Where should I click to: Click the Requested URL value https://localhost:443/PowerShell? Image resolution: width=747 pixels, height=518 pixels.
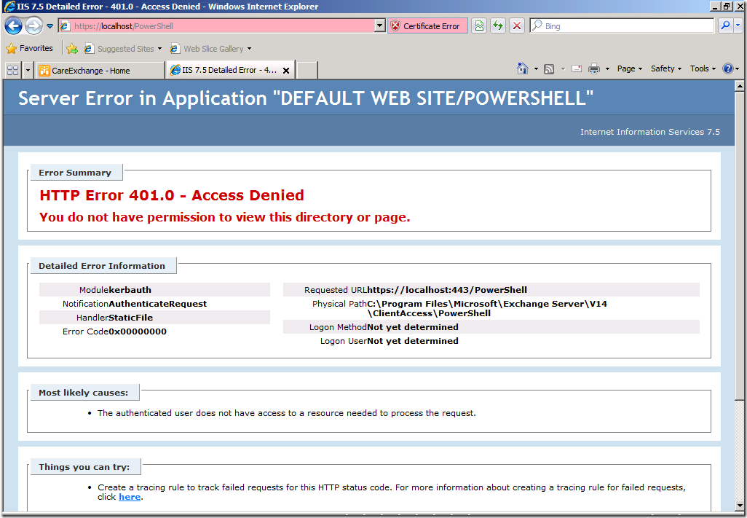[x=447, y=290]
